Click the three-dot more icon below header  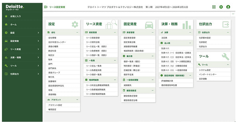pos(233,14)
